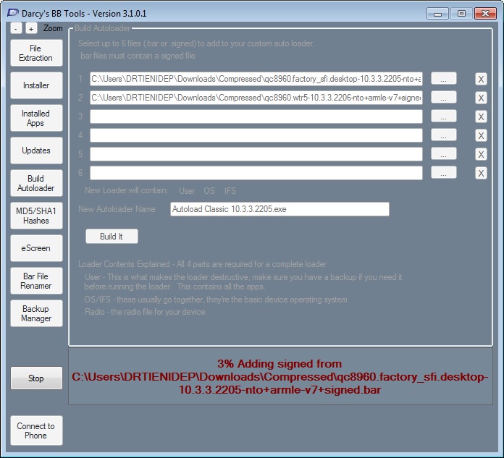
Task: Select the MD5/SHA1 Hashes tool
Action: [36, 216]
